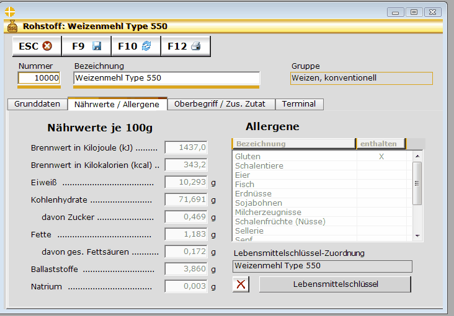Select the Nährwerte / Allergene tab
The height and width of the screenshot is (316, 454).
pos(117,104)
